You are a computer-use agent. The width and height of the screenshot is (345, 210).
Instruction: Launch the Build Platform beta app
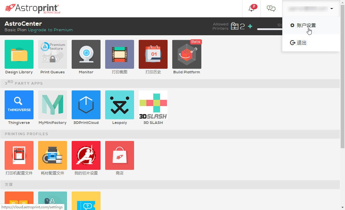coord(187,54)
